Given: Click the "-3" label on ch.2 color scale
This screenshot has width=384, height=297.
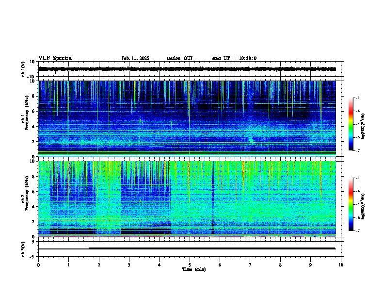Looking at the screenshot, I should point(357,178).
